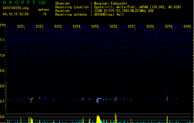Click the receiver ICOM IC-575 text

124,11
